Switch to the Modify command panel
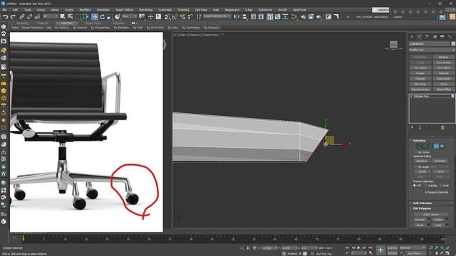Image resolution: width=456 pixels, height=256 pixels. pyautogui.click(x=420, y=36)
